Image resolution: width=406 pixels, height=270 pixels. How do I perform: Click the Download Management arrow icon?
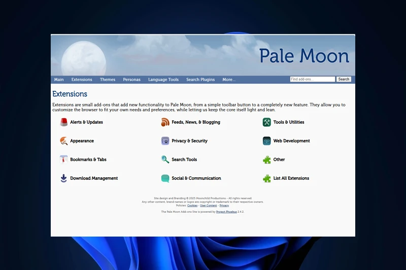(64, 178)
